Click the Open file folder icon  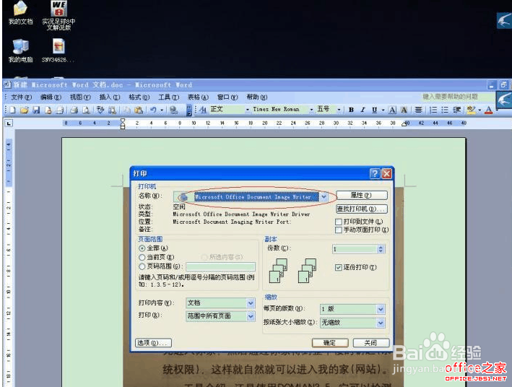[24, 110]
